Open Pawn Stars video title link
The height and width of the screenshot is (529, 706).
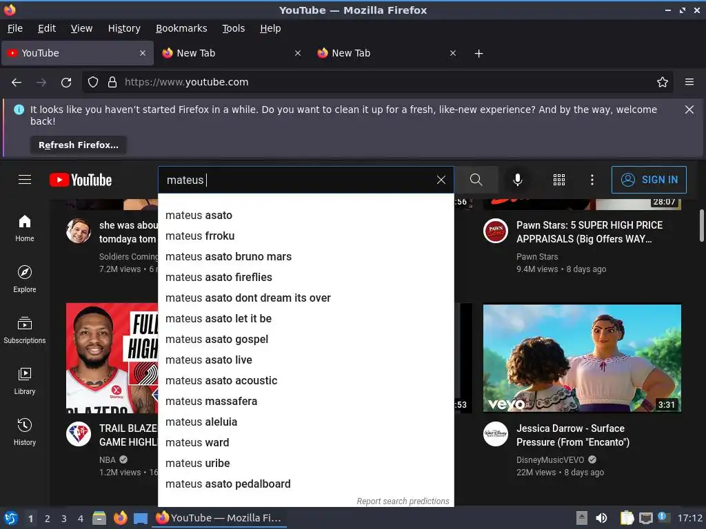point(589,232)
